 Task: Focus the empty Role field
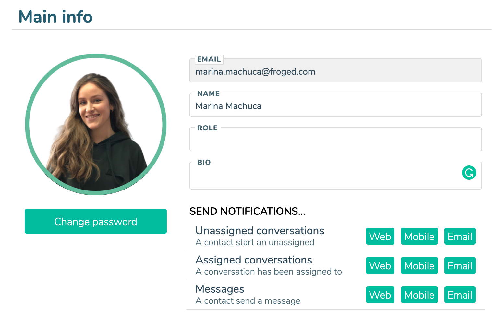coord(335,141)
